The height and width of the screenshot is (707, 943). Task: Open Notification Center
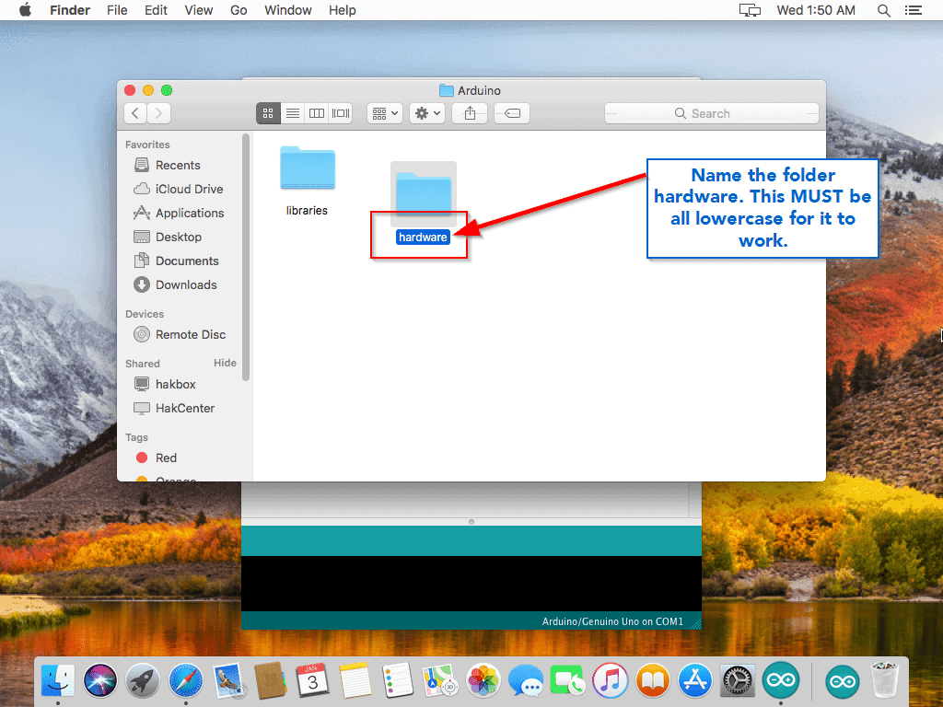click(x=913, y=10)
